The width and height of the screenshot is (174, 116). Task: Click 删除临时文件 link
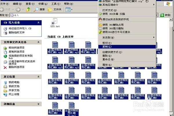(17, 32)
